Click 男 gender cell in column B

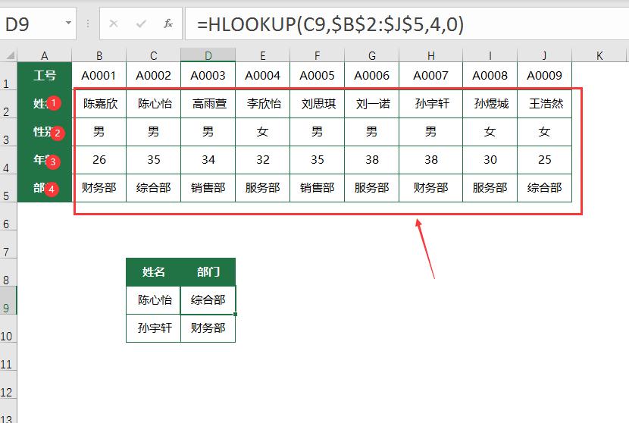(99, 132)
